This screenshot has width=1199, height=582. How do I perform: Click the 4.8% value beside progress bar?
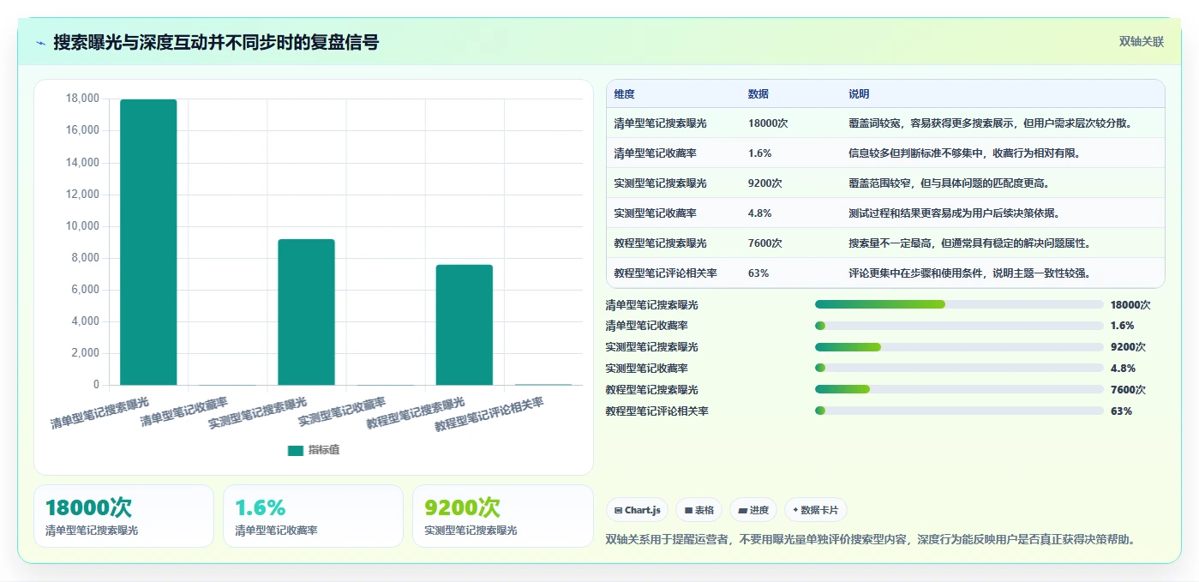[1123, 369]
